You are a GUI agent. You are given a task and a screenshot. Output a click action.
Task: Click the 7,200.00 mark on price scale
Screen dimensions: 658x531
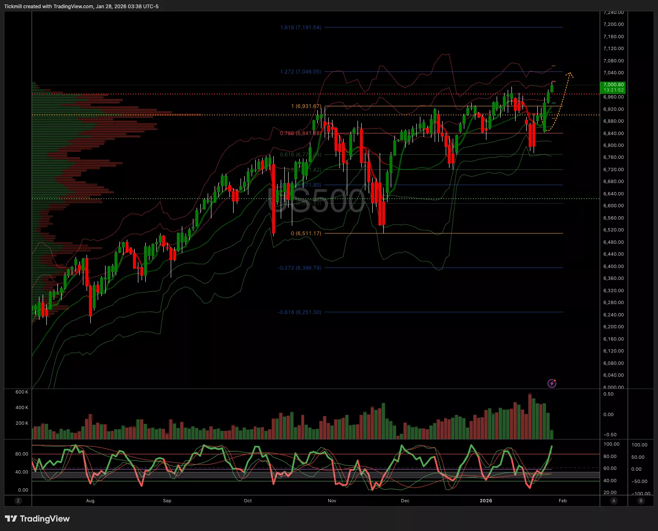613,24
